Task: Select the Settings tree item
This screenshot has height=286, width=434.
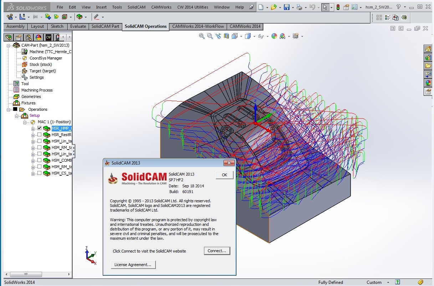Action: (37, 77)
